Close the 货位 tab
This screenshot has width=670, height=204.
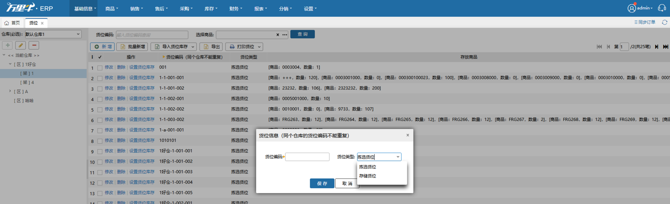click(42, 23)
